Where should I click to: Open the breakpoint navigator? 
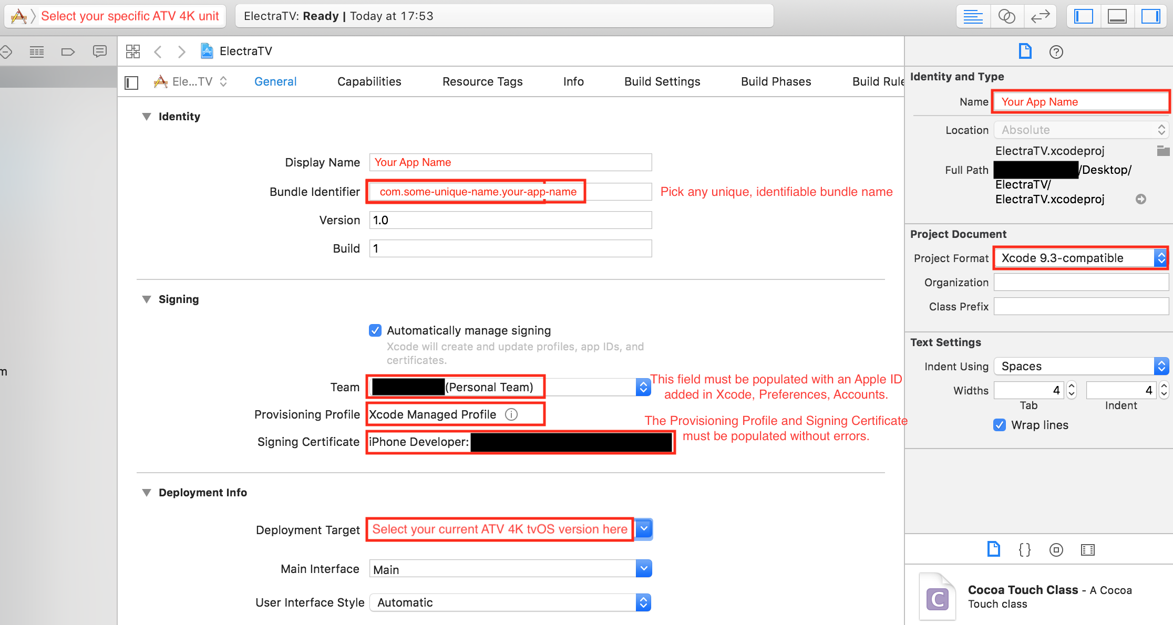(68, 51)
